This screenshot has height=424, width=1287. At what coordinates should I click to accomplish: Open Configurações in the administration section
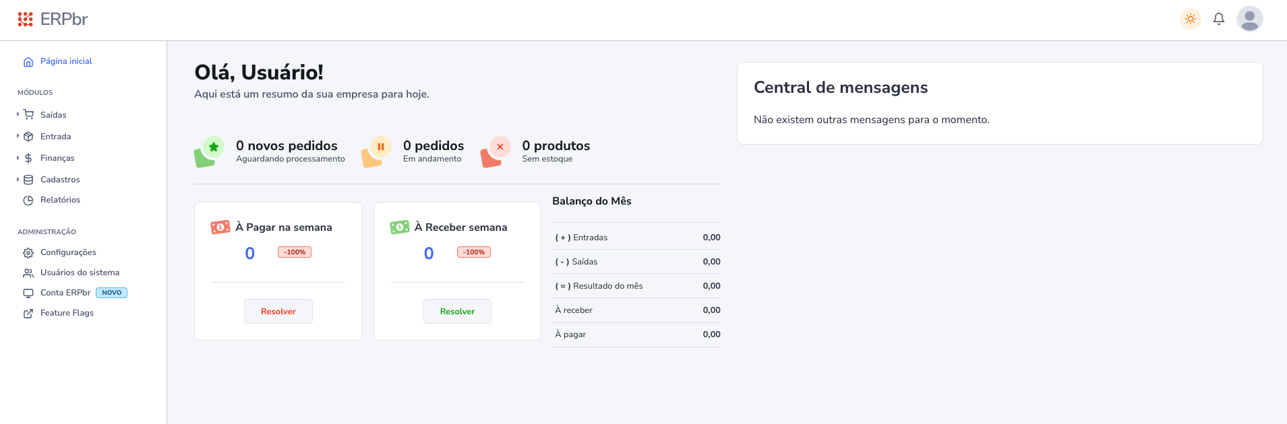tap(68, 252)
